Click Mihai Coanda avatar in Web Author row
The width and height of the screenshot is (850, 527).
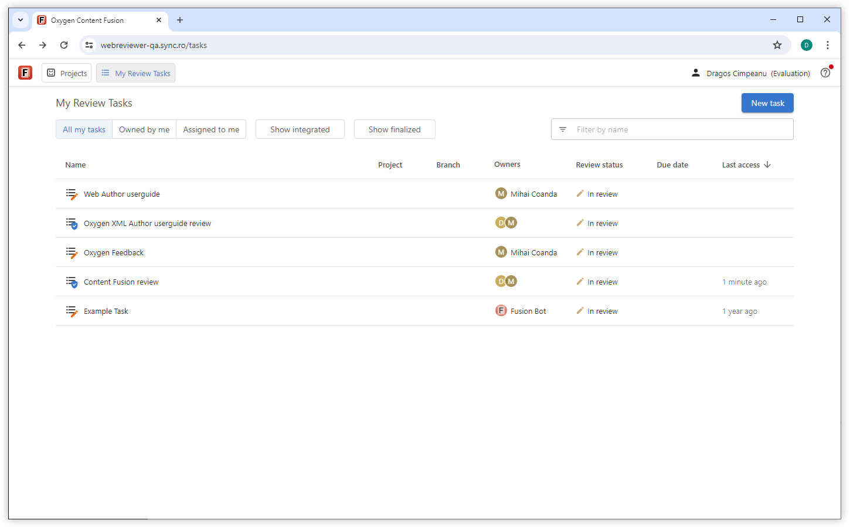(501, 193)
